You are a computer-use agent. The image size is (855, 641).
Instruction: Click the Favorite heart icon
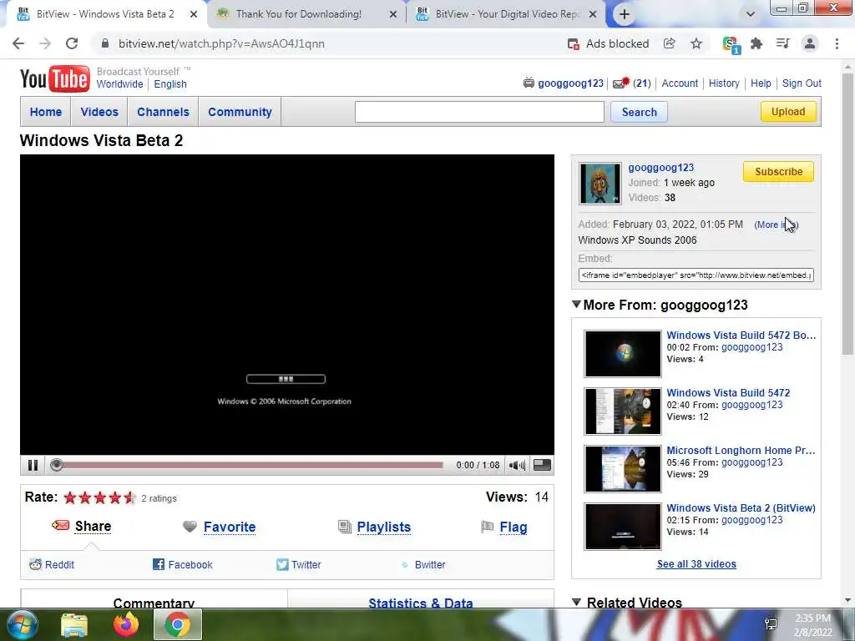(190, 527)
